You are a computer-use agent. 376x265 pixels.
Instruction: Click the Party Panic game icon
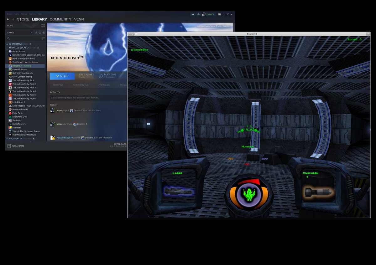click(10, 113)
